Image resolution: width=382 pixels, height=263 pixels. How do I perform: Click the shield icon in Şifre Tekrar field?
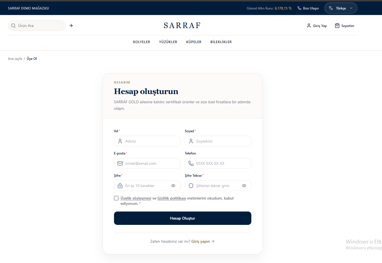[191, 186]
